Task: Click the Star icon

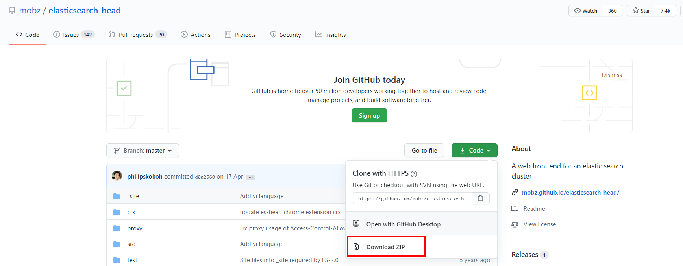Action: pyautogui.click(x=636, y=10)
